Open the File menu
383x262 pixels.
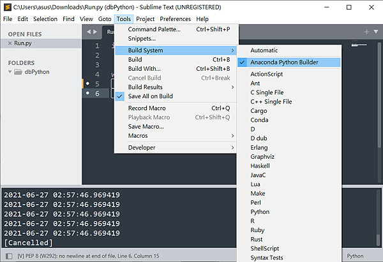point(8,19)
